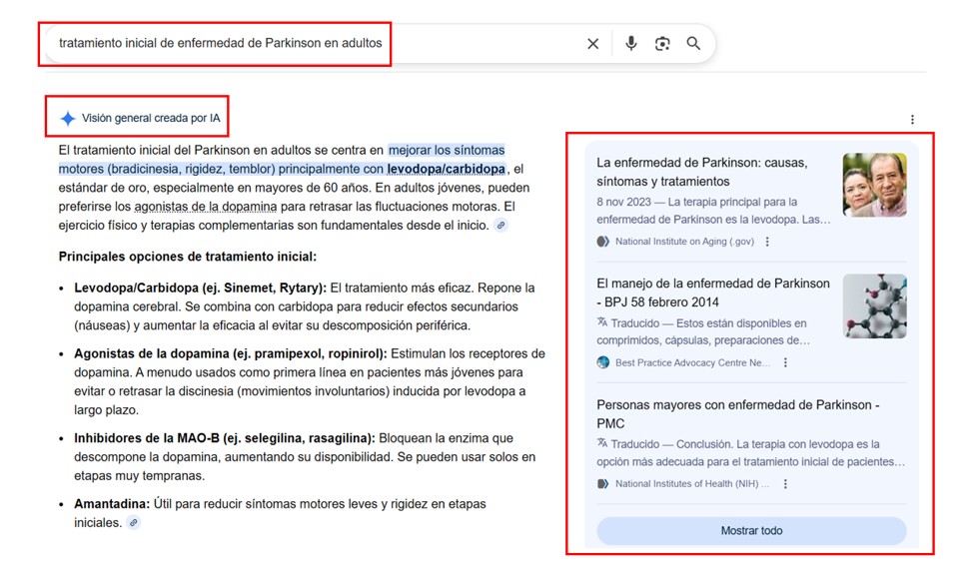Start voice search with the microphone icon
This screenshot has width=980, height=580.
click(630, 44)
